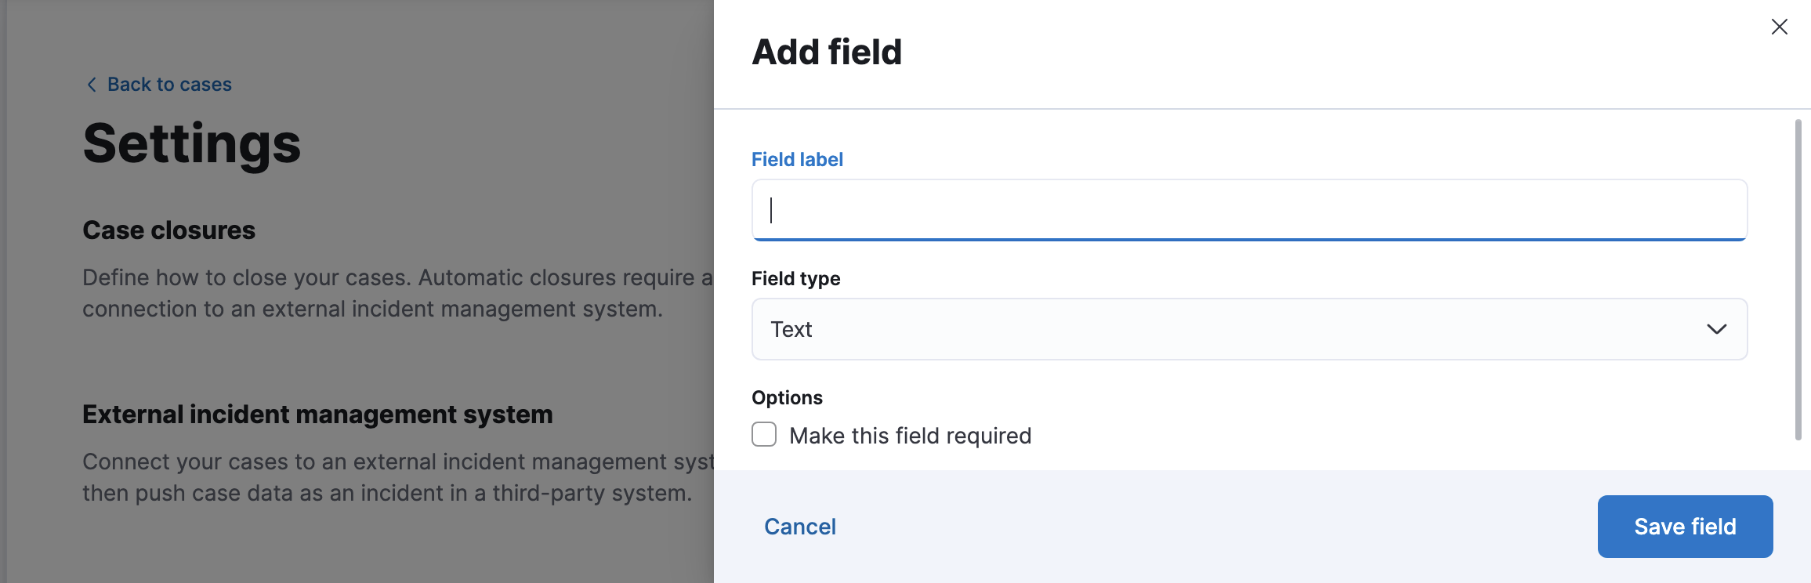This screenshot has width=1811, height=583.
Task: Click Cancel to discard the new field
Action: pos(799,526)
